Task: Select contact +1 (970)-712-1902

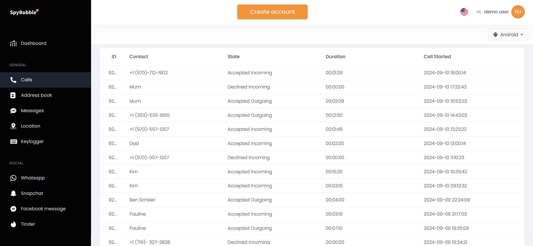Action: pyautogui.click(x=149, y=73)
